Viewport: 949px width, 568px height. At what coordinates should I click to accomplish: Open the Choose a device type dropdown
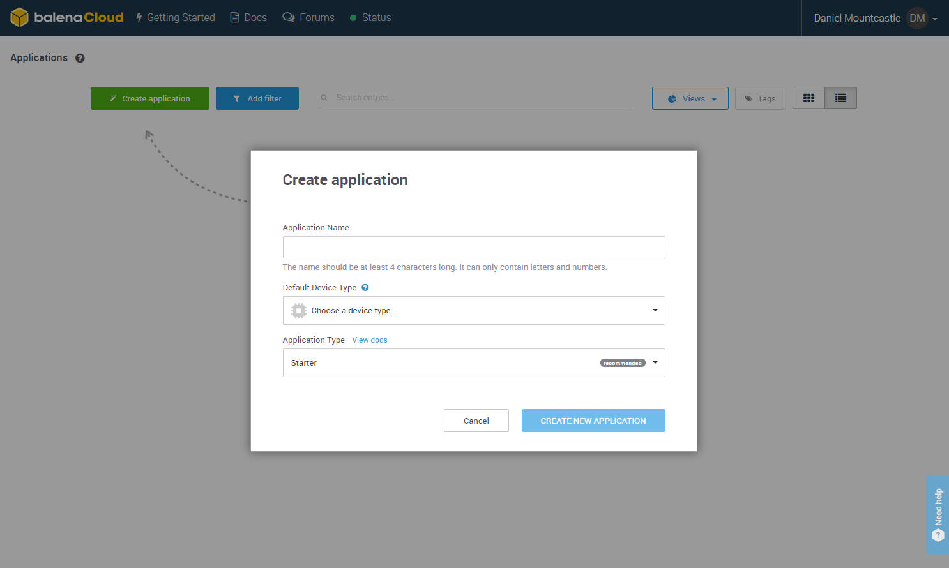click(x=473, y=311)
